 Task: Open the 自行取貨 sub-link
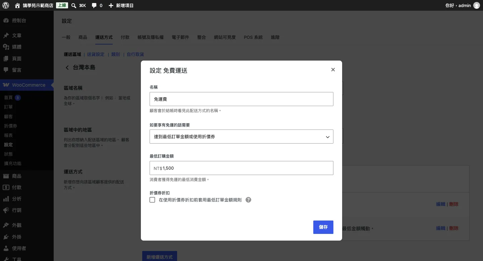[x=136, y=54]
